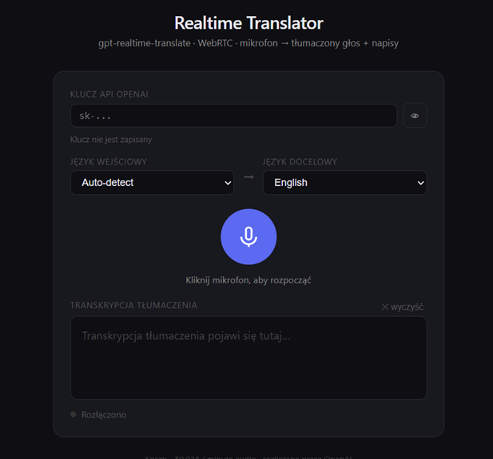Start translation with the microphone button
This screenshot has height=459, width=493.
tap(248, 236)
